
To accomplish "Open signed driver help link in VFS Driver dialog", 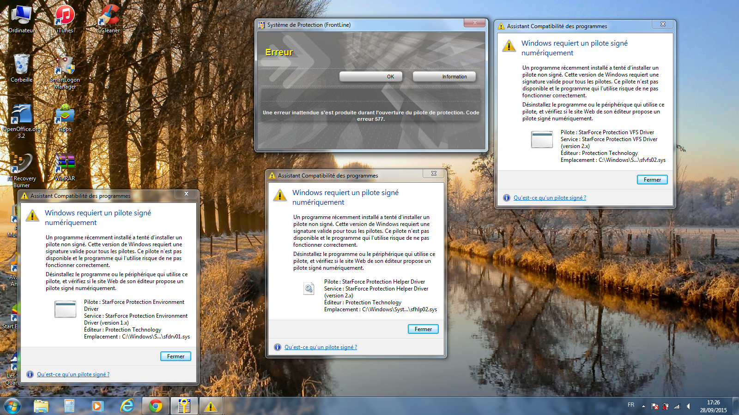I will tap(550, 198).
